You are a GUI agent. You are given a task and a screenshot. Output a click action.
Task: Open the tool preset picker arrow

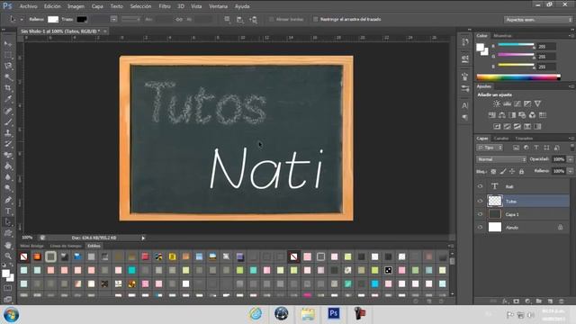click(x=22, y=20)
